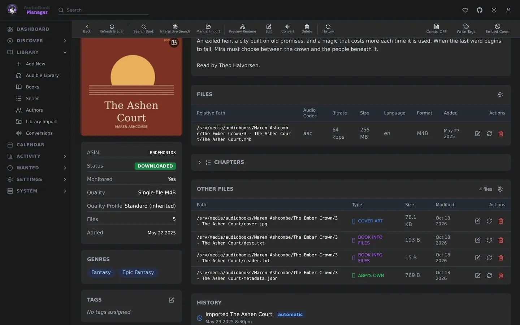
Task: Delete the metadata.json file
Action: 501,276
